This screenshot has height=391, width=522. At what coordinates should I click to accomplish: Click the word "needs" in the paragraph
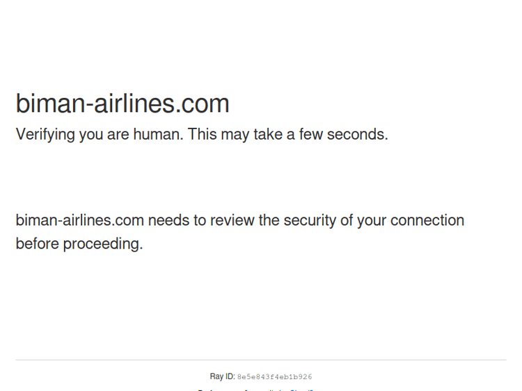167,220
